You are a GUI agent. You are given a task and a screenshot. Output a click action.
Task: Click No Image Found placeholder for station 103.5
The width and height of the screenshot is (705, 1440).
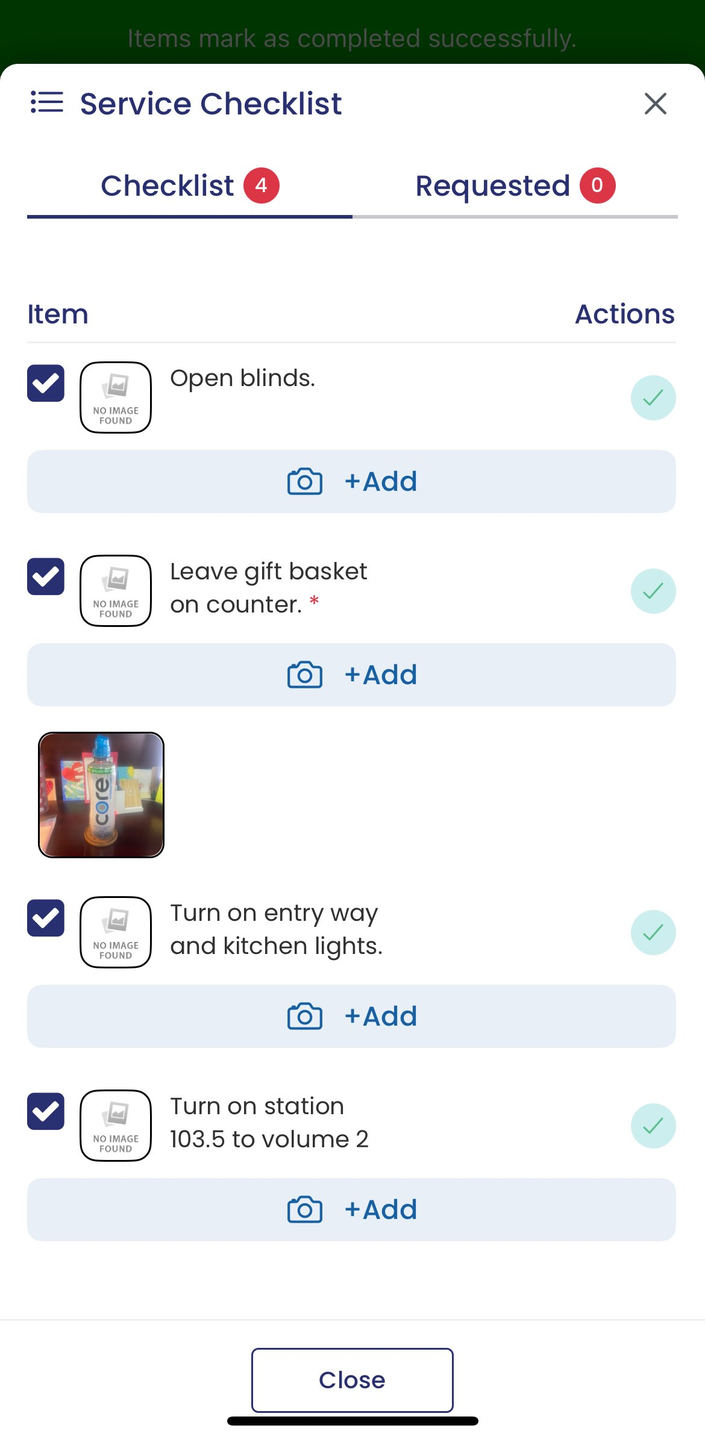[115, 1125]
